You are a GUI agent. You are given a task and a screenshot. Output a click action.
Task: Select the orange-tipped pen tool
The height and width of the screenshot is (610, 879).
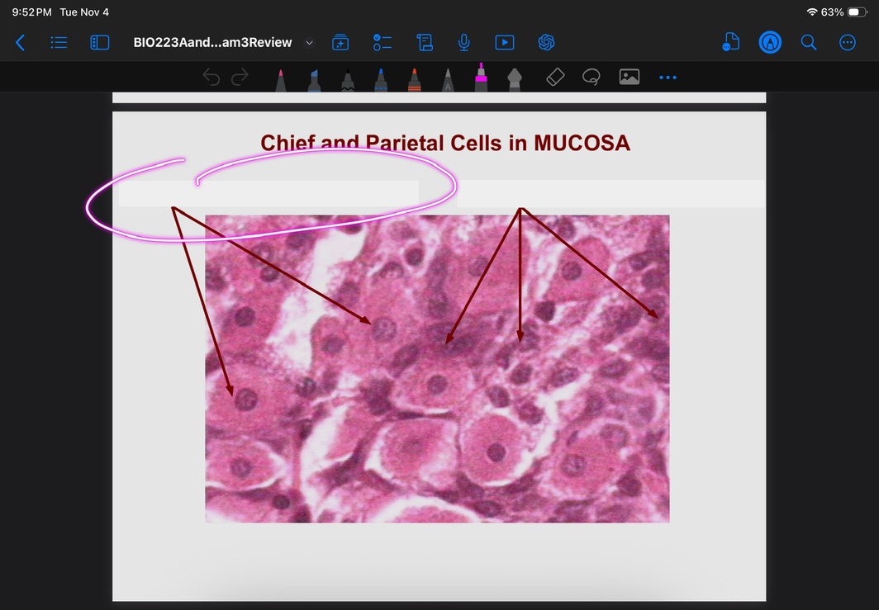click(414, 80)
